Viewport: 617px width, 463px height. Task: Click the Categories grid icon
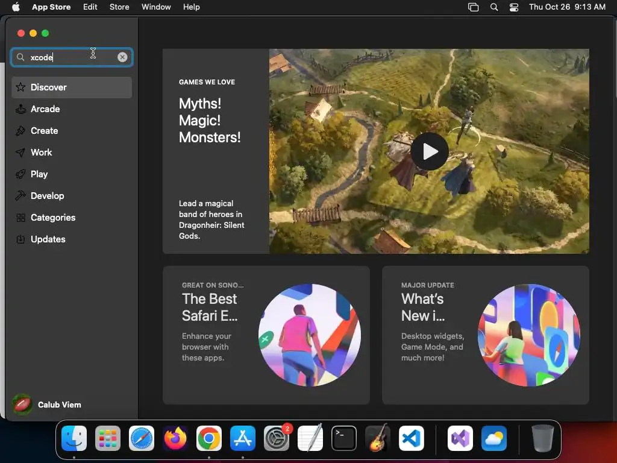tap(20, 217)
